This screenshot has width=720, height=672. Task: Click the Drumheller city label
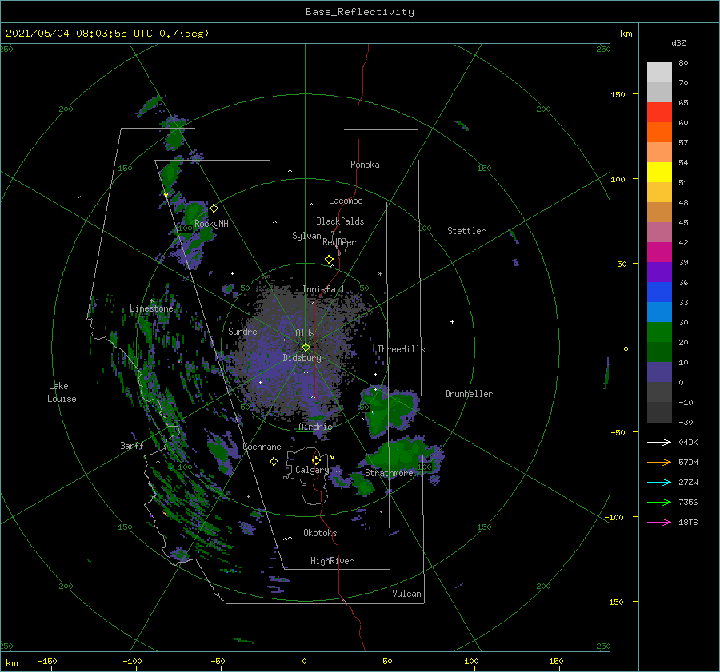(x=469, y=394)
